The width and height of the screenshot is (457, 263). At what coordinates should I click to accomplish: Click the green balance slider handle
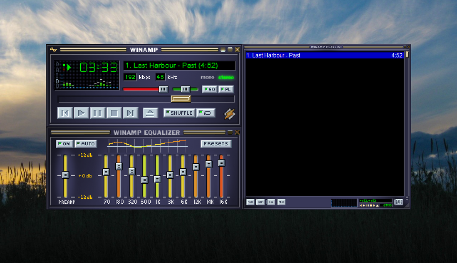185,89
